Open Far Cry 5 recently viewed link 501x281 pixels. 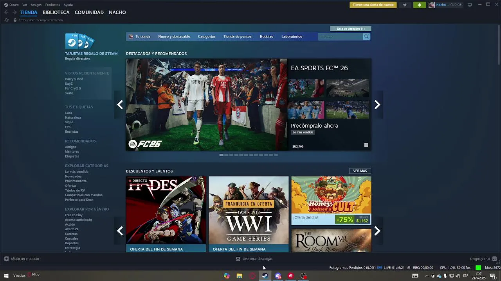[x=73, y=89]
